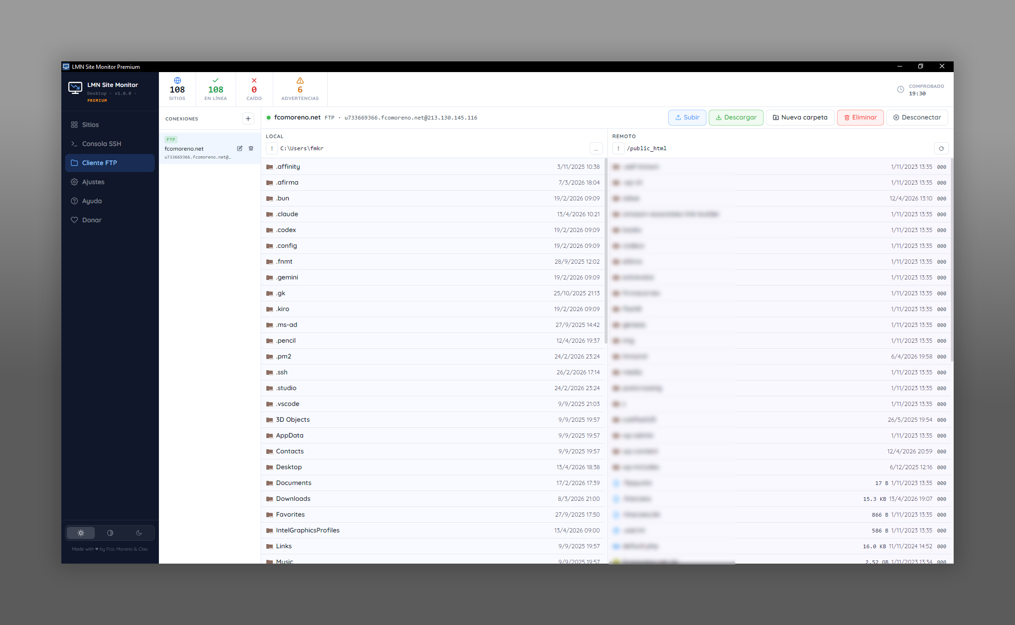Disconnect using the Desconectar button
Viewport: 1015px width, 625px height.
(x=916, y=118)
